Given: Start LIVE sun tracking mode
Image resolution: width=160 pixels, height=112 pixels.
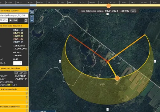Looking at the screenshot, I should coord(14,20).
